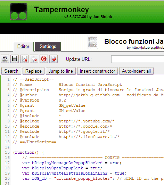
Task: Click the ==UserScript== opening line
Action: tap(33, 79)
